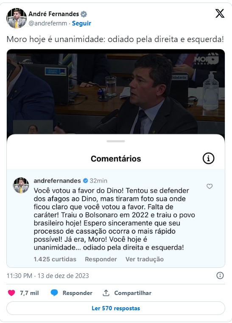Follow the account via Seguir
The image size is (232, 323).
[x=81, y=23]
